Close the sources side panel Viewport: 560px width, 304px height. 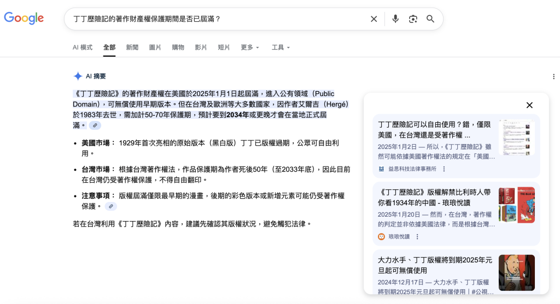(529, 105)
